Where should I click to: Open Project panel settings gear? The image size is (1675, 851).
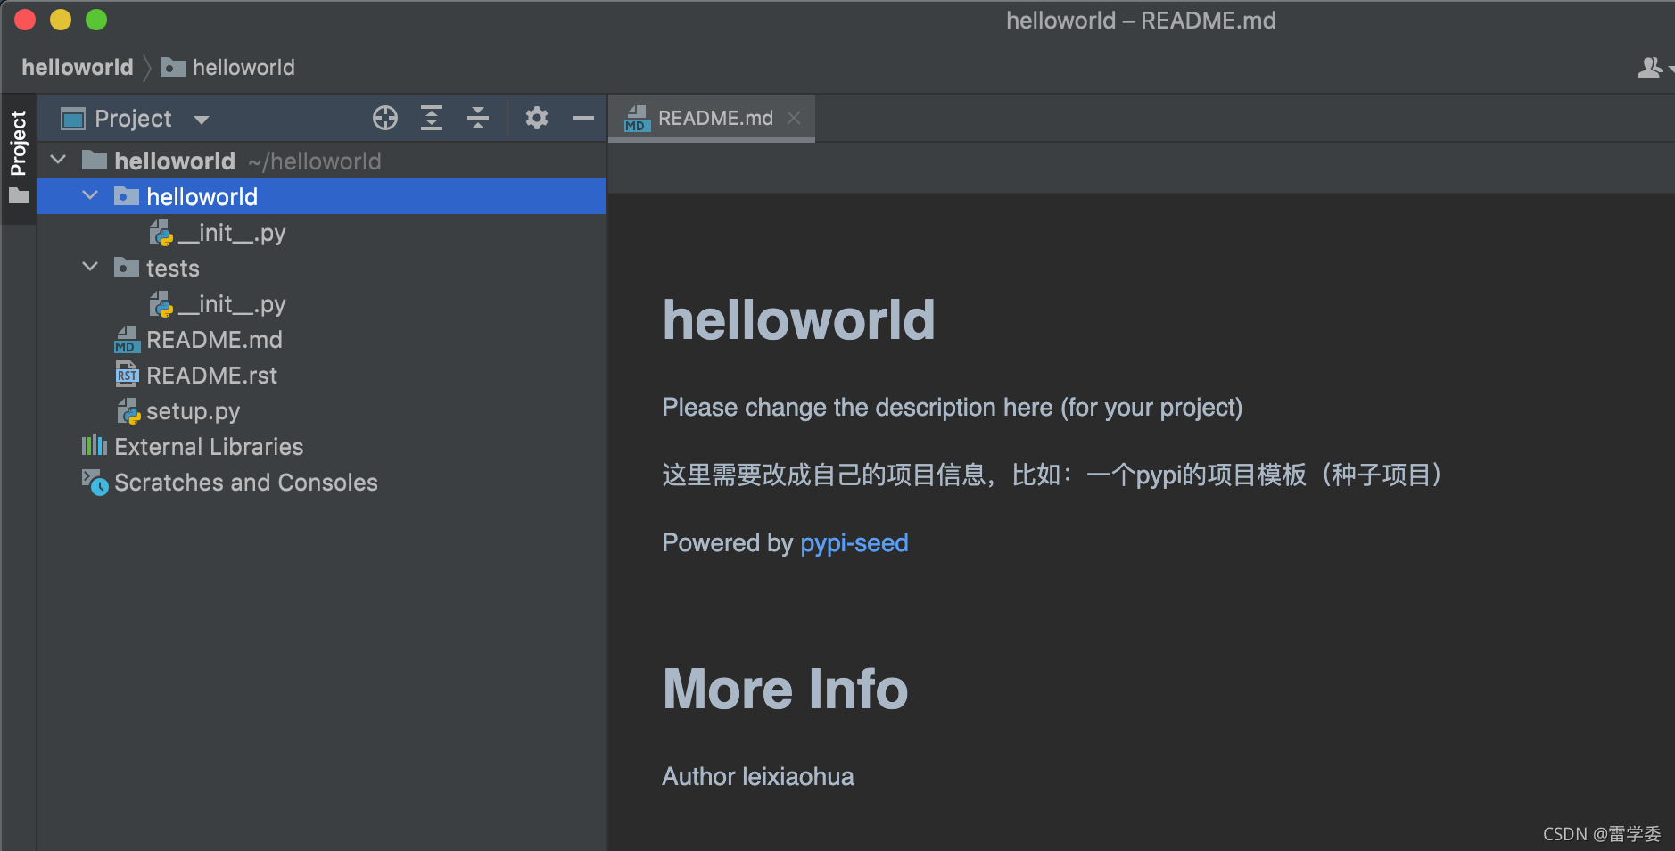(536, 118)
